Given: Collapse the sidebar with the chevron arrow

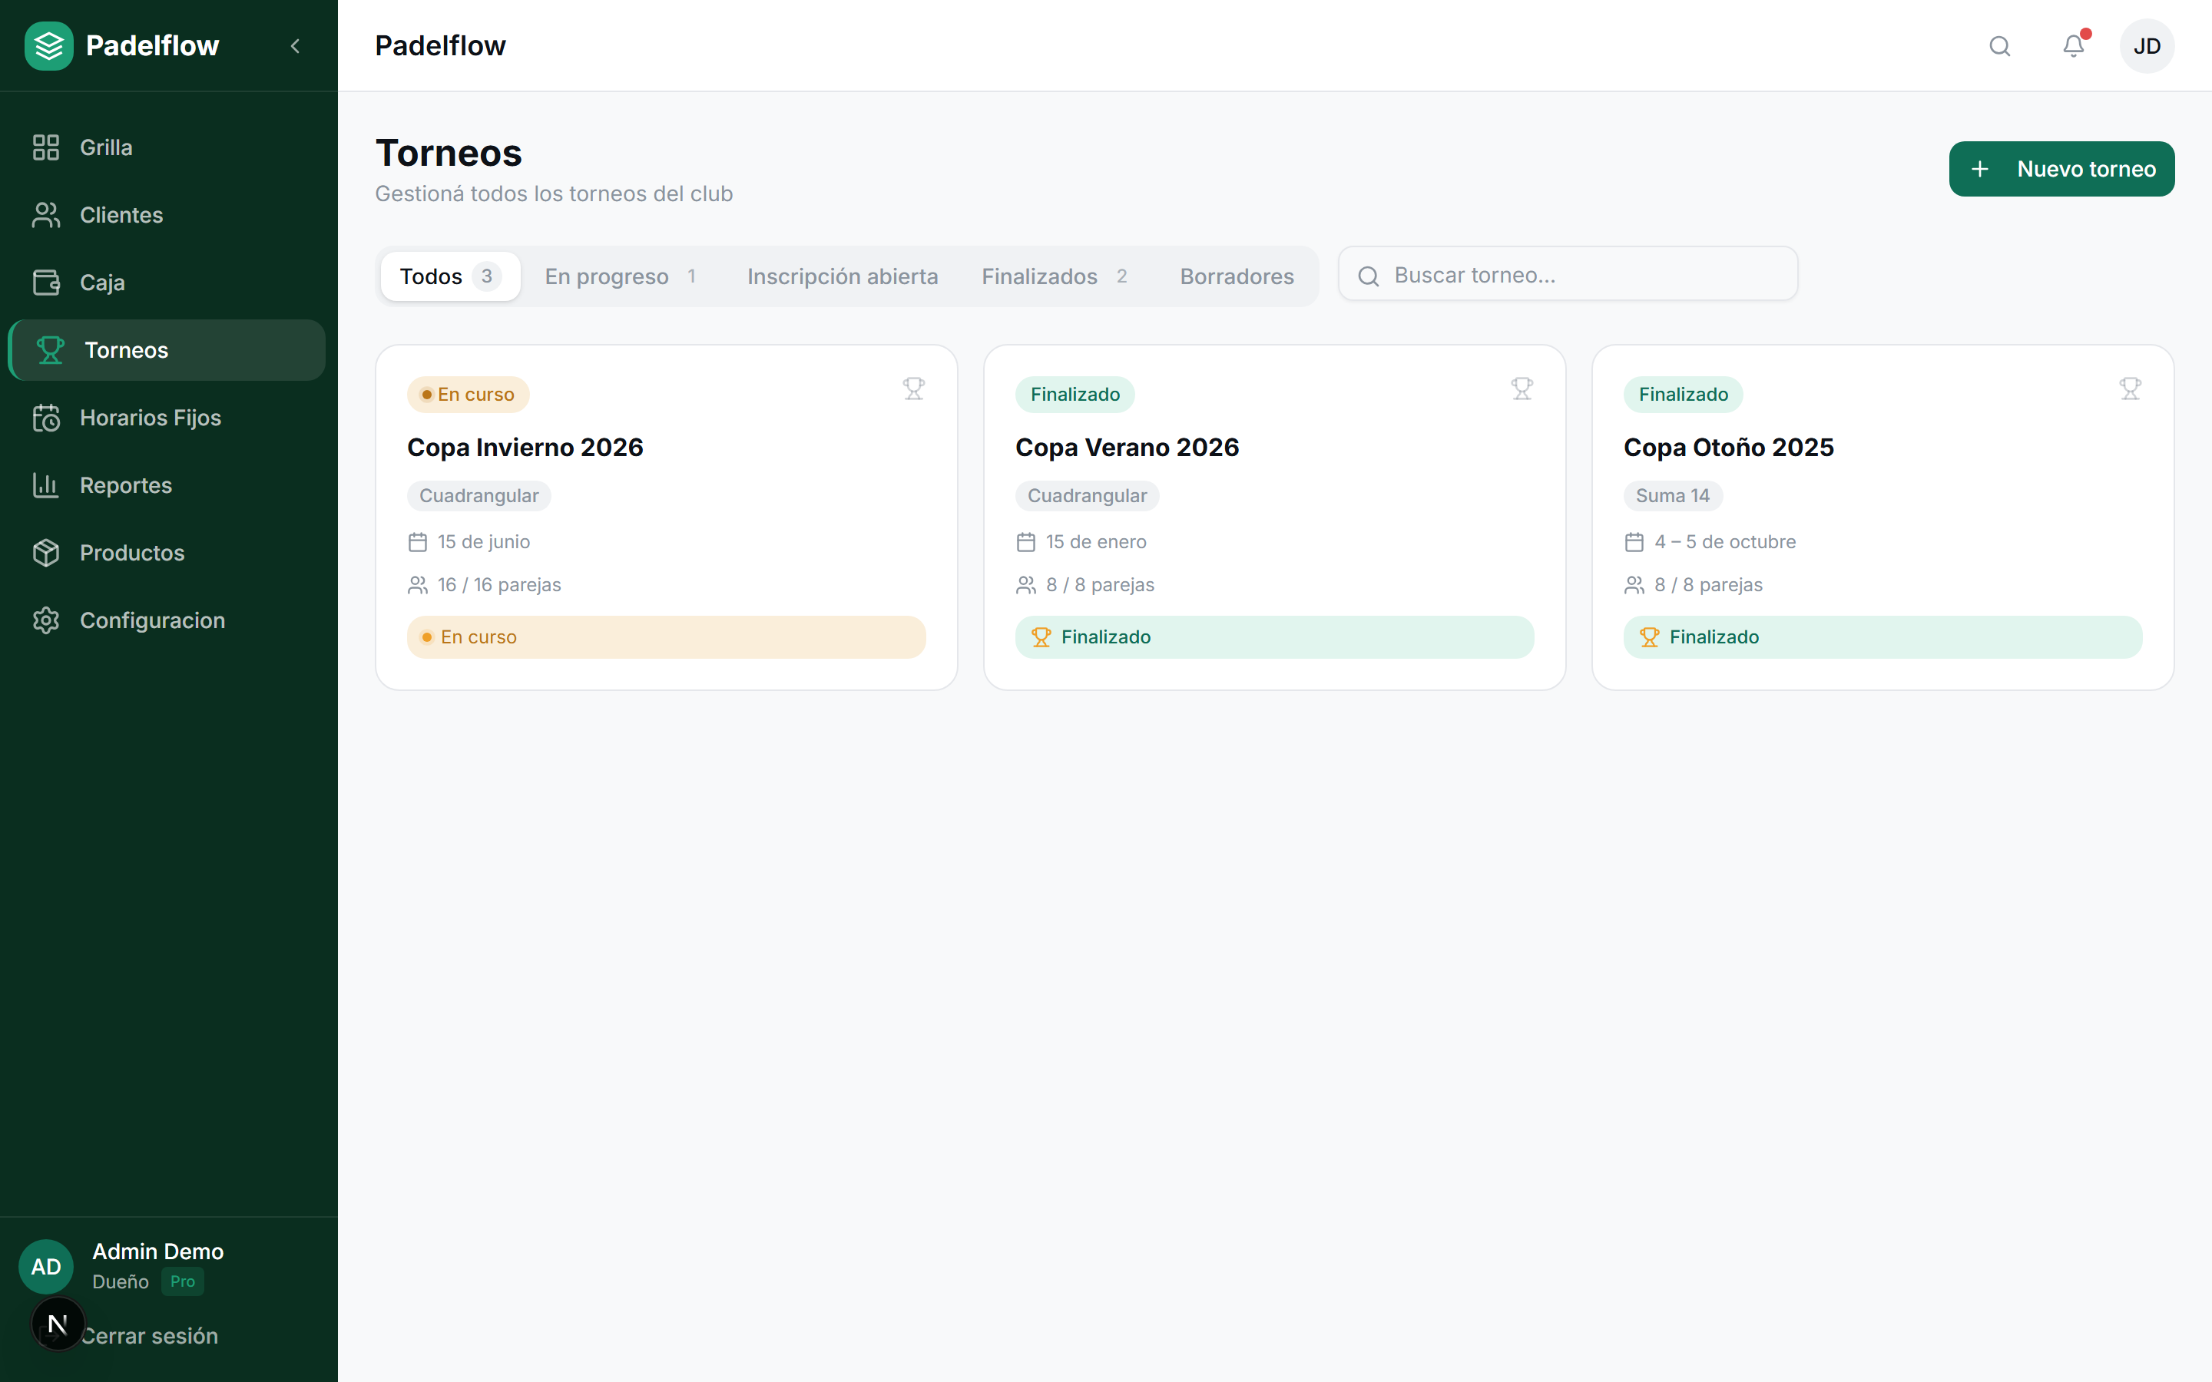Looking at the screenshot, I should coord(294,46).
